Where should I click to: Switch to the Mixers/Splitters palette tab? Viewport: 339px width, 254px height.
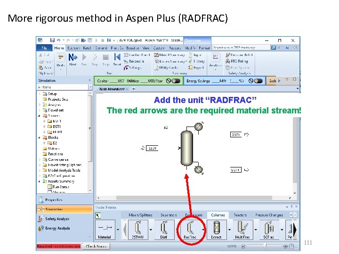pyautogui.click(x=140, y=215)
